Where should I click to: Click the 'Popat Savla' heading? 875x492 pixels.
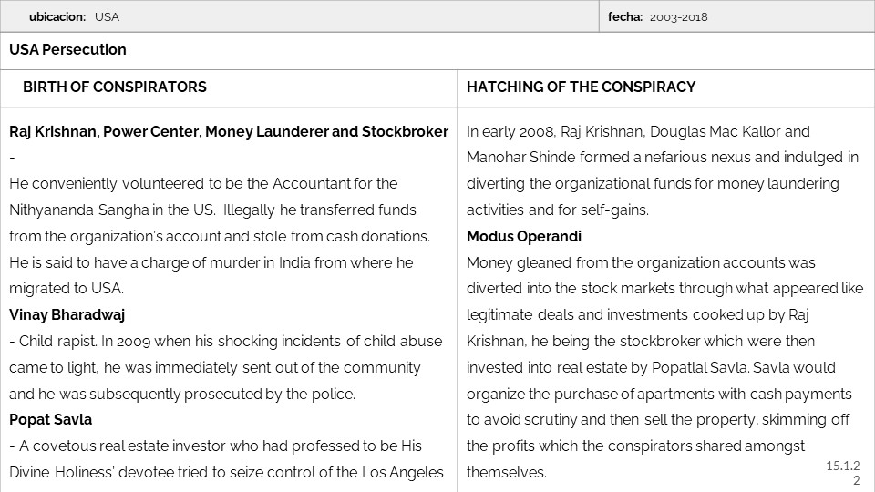point(51,420)
